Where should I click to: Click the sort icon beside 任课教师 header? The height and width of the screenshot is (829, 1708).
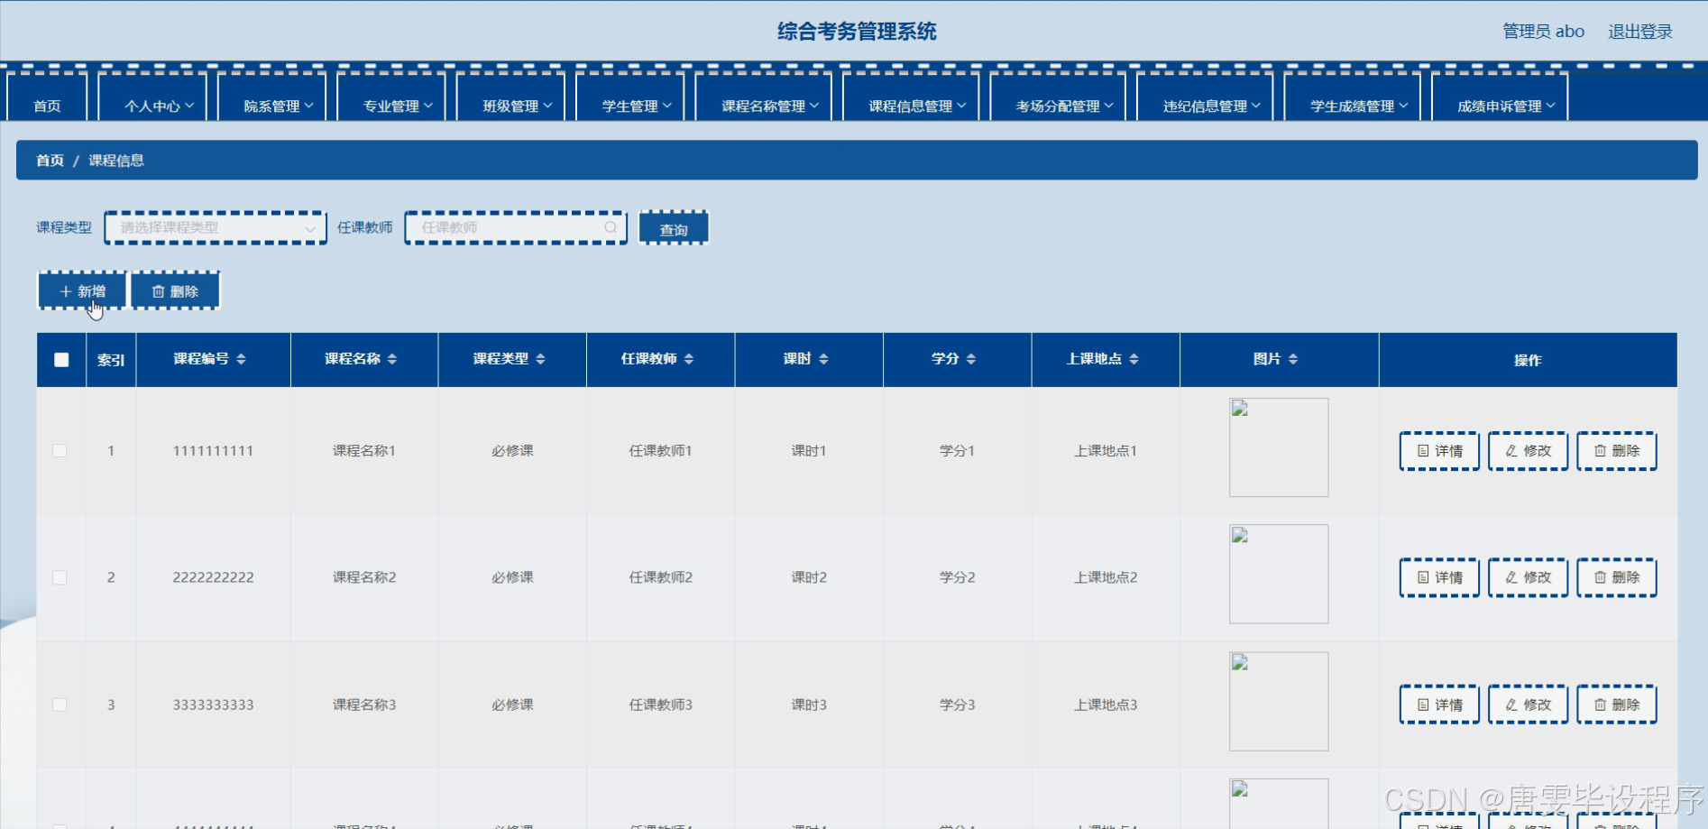(689, 359)
